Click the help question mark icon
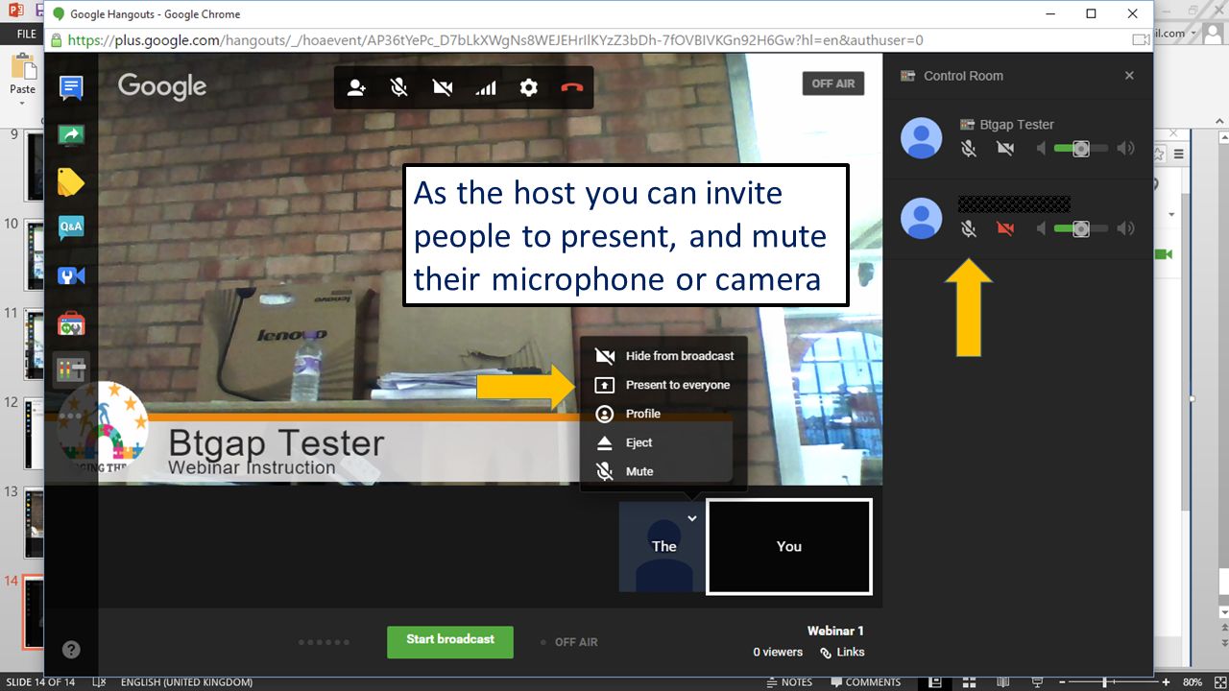The width and height of the screenshot is (1229, 691). click(71, 649)
